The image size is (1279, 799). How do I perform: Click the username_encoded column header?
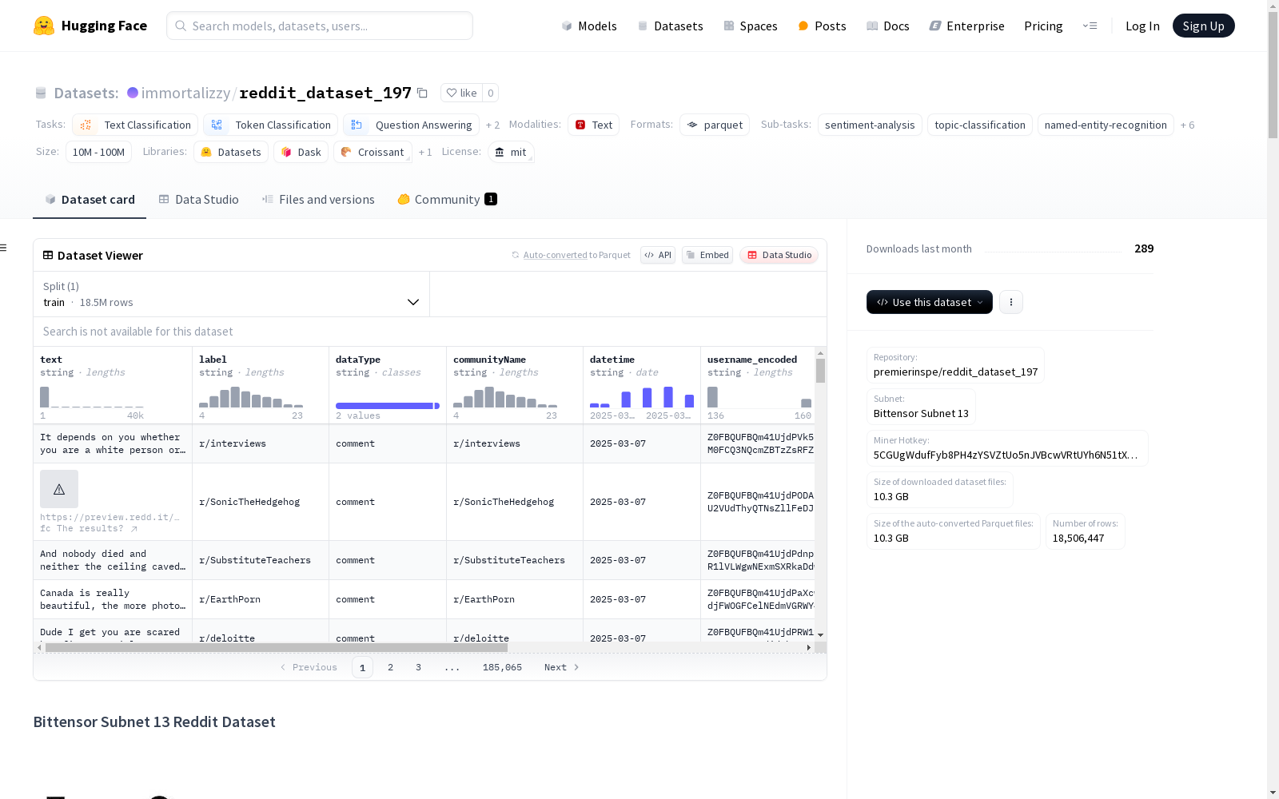pos(752,360)
